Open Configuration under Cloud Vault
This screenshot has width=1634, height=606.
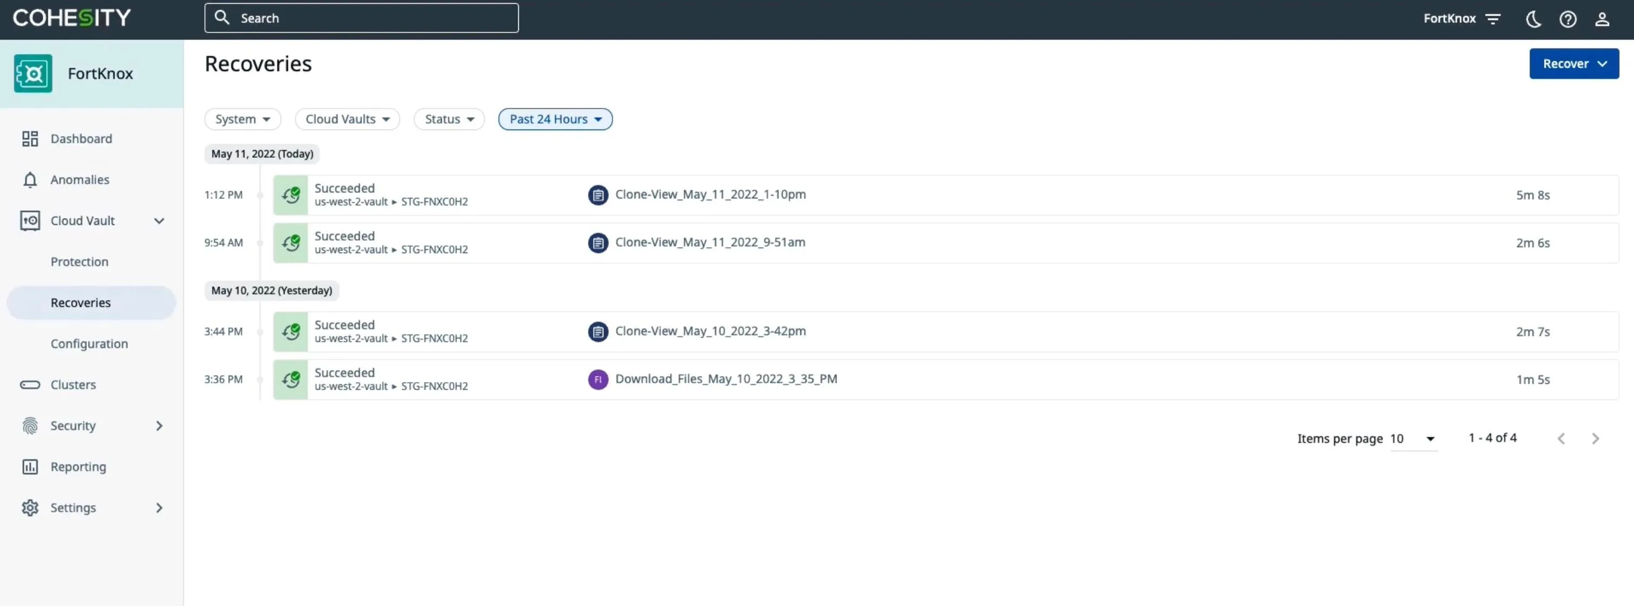pyautogui.click(x=89, y=344)
